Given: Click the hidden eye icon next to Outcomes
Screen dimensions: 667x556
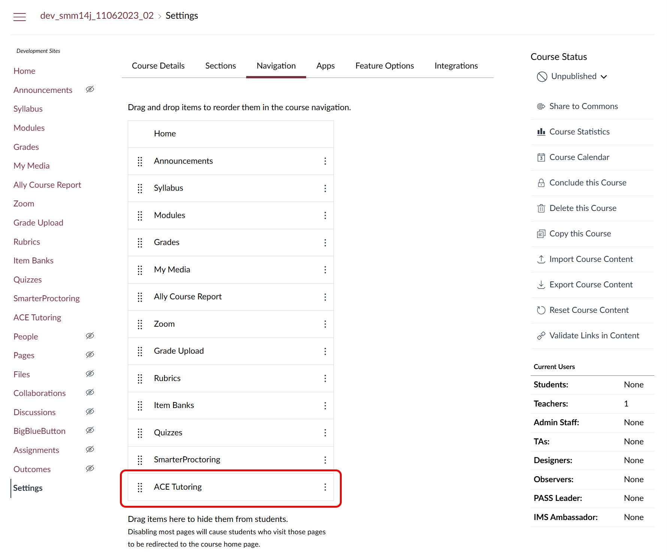Looking at the screenshot, I should point(90,469).
